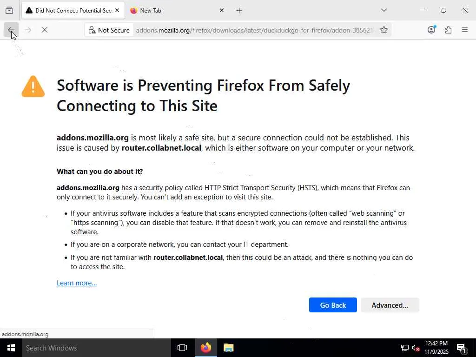This screenshot has width=476, height=357.
Task: Bookmark this page with the star
Action: (x=384, y=30)
